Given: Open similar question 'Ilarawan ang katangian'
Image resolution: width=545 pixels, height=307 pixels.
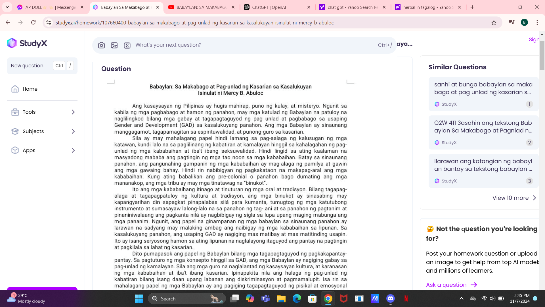Looking at the screenshot, I should [x=483, y=171].
